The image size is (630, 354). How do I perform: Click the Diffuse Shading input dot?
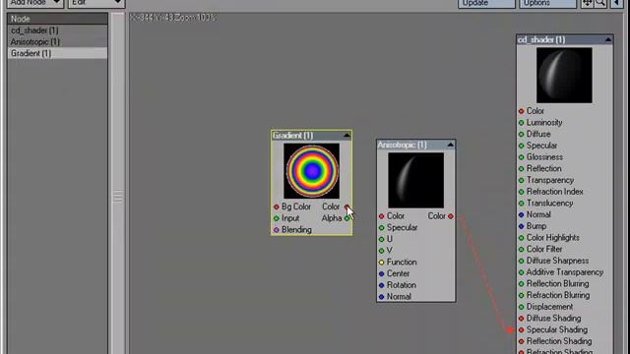(x=521, y=319)
